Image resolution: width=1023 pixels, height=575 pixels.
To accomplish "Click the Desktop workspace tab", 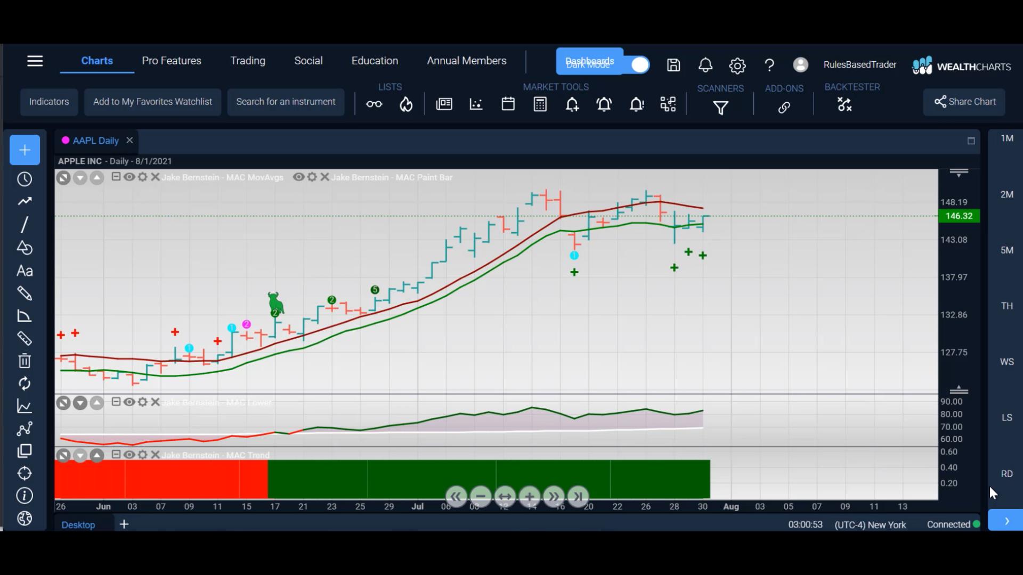I will coord(78,525).
